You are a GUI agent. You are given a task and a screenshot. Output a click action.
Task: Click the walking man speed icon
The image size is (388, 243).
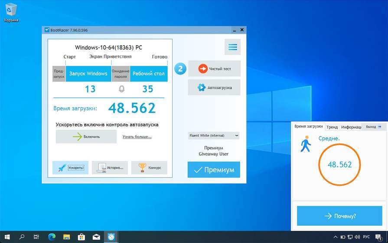coord(306,144)
